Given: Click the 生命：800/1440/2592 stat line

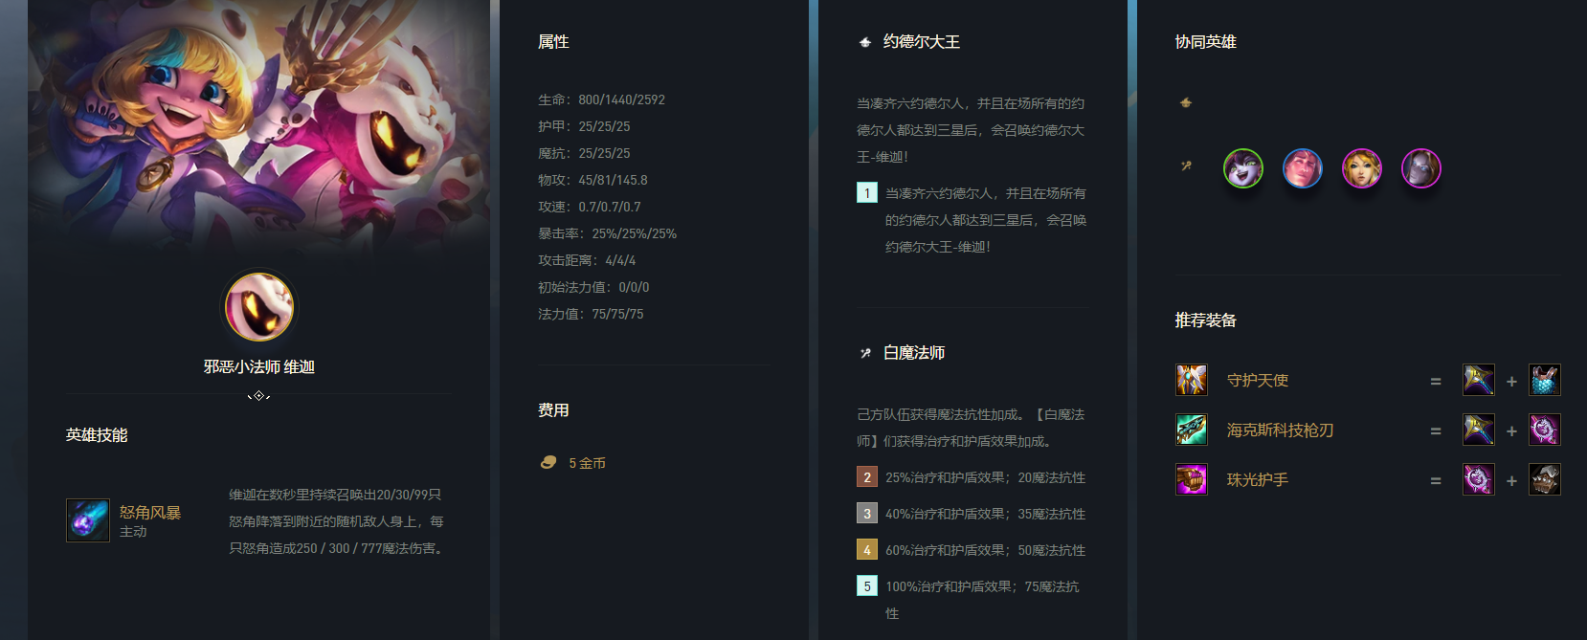Looking at the screenshot, I should (x=601, y=99).
